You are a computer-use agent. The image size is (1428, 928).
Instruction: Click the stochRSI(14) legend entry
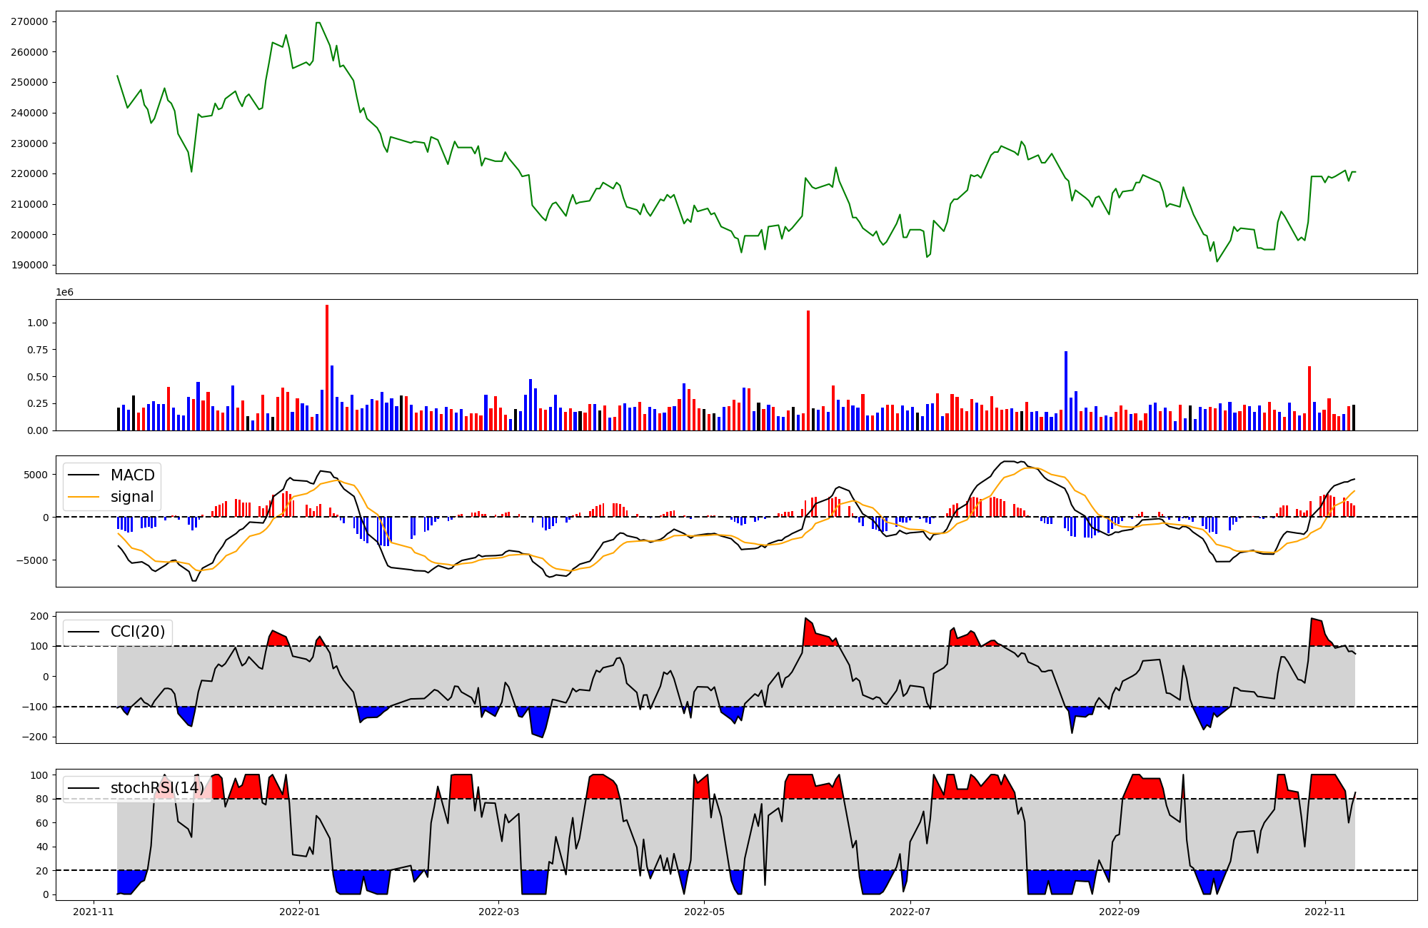click(x=157, y=788)
